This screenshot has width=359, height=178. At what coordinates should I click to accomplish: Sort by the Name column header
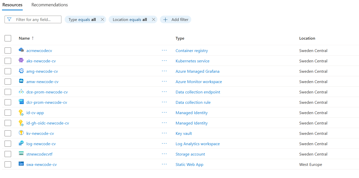26,38
